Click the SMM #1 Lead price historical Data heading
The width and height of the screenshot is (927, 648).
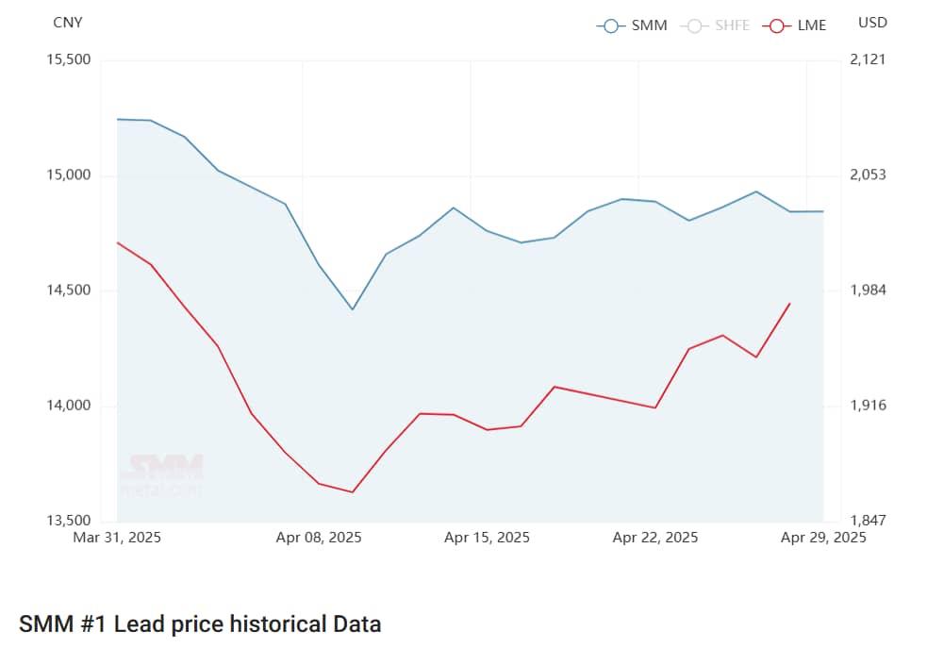coord(200,623)
